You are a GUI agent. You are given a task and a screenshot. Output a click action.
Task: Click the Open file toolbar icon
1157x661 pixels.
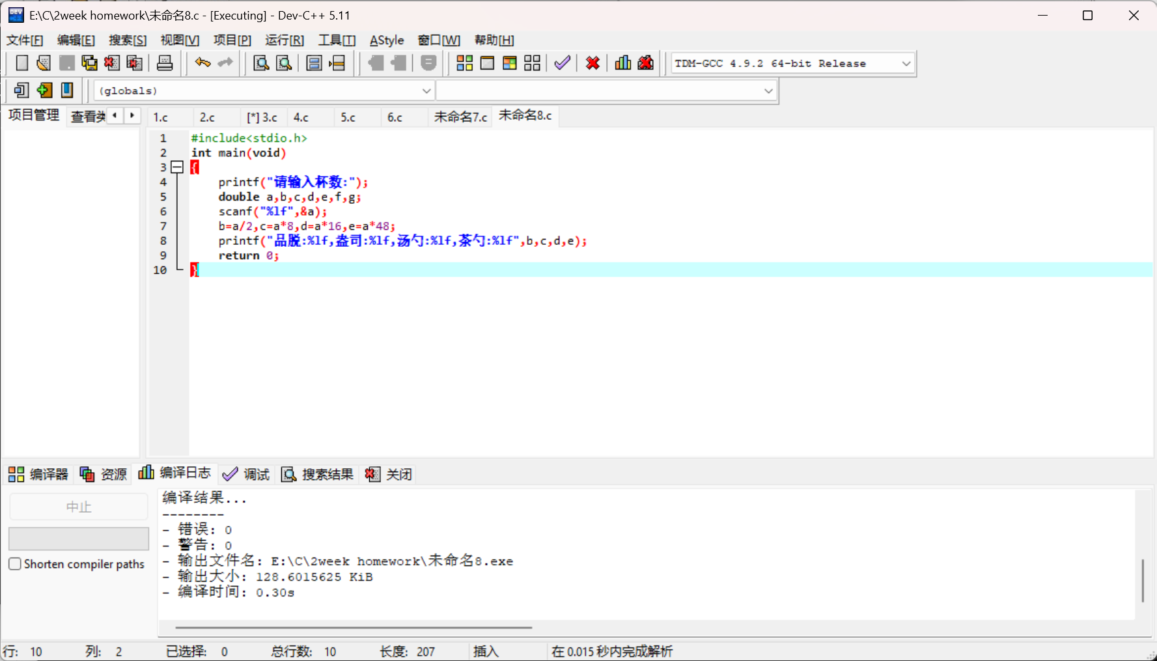pyautogui.click(x=44, y=63)
